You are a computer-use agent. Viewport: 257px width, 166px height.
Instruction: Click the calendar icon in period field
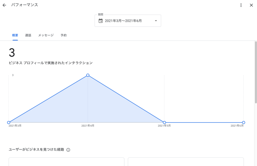pos(101,21)
